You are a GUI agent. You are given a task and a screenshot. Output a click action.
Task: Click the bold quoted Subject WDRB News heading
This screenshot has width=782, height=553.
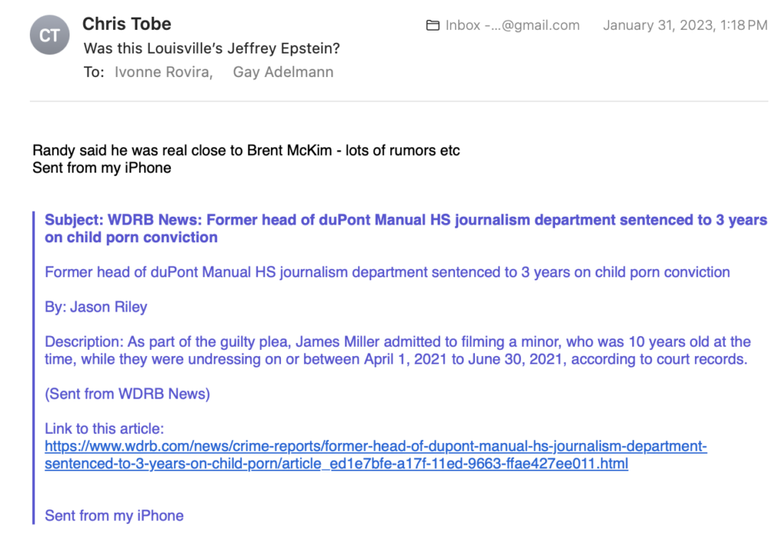point(406,228)
